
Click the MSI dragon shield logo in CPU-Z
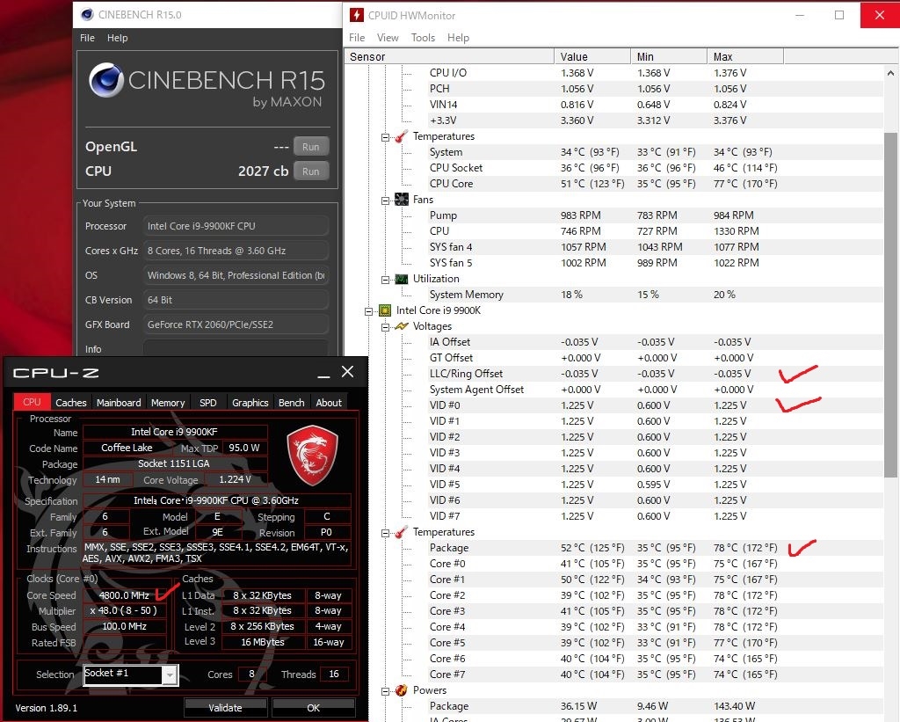click(x=312, y=456)
